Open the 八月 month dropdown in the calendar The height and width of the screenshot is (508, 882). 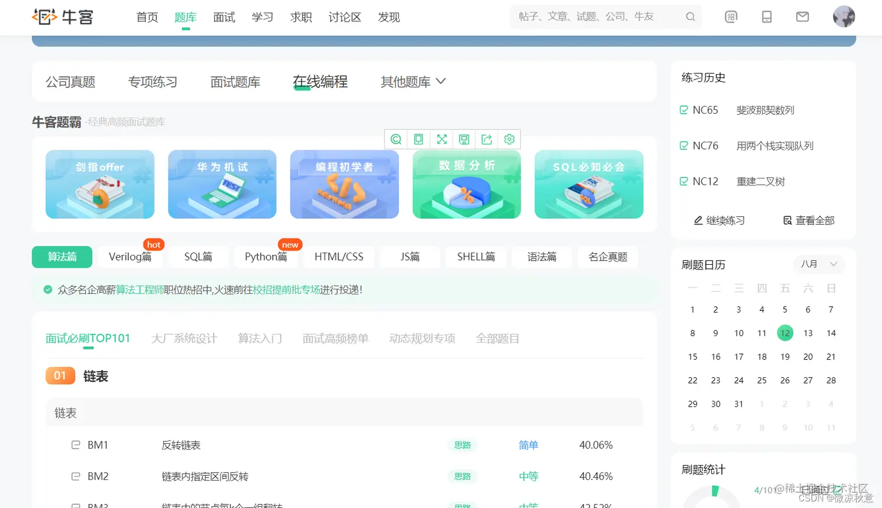[x=818, y=264]
